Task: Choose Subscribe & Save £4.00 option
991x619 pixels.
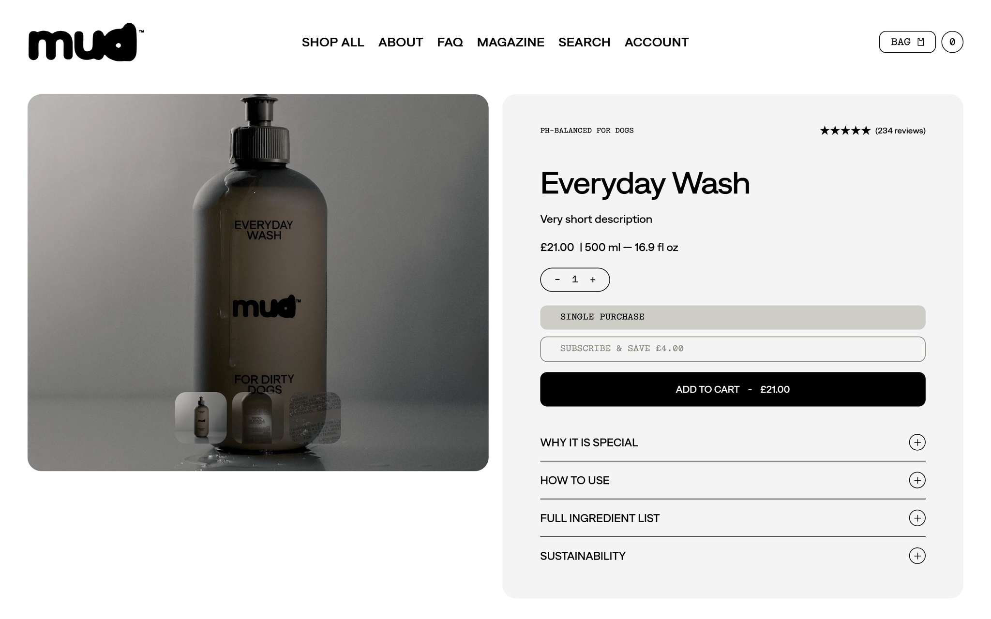Action: coord(733,349)
